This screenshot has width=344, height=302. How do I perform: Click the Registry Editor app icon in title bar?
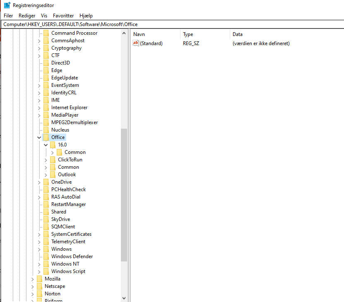(7, 5)
